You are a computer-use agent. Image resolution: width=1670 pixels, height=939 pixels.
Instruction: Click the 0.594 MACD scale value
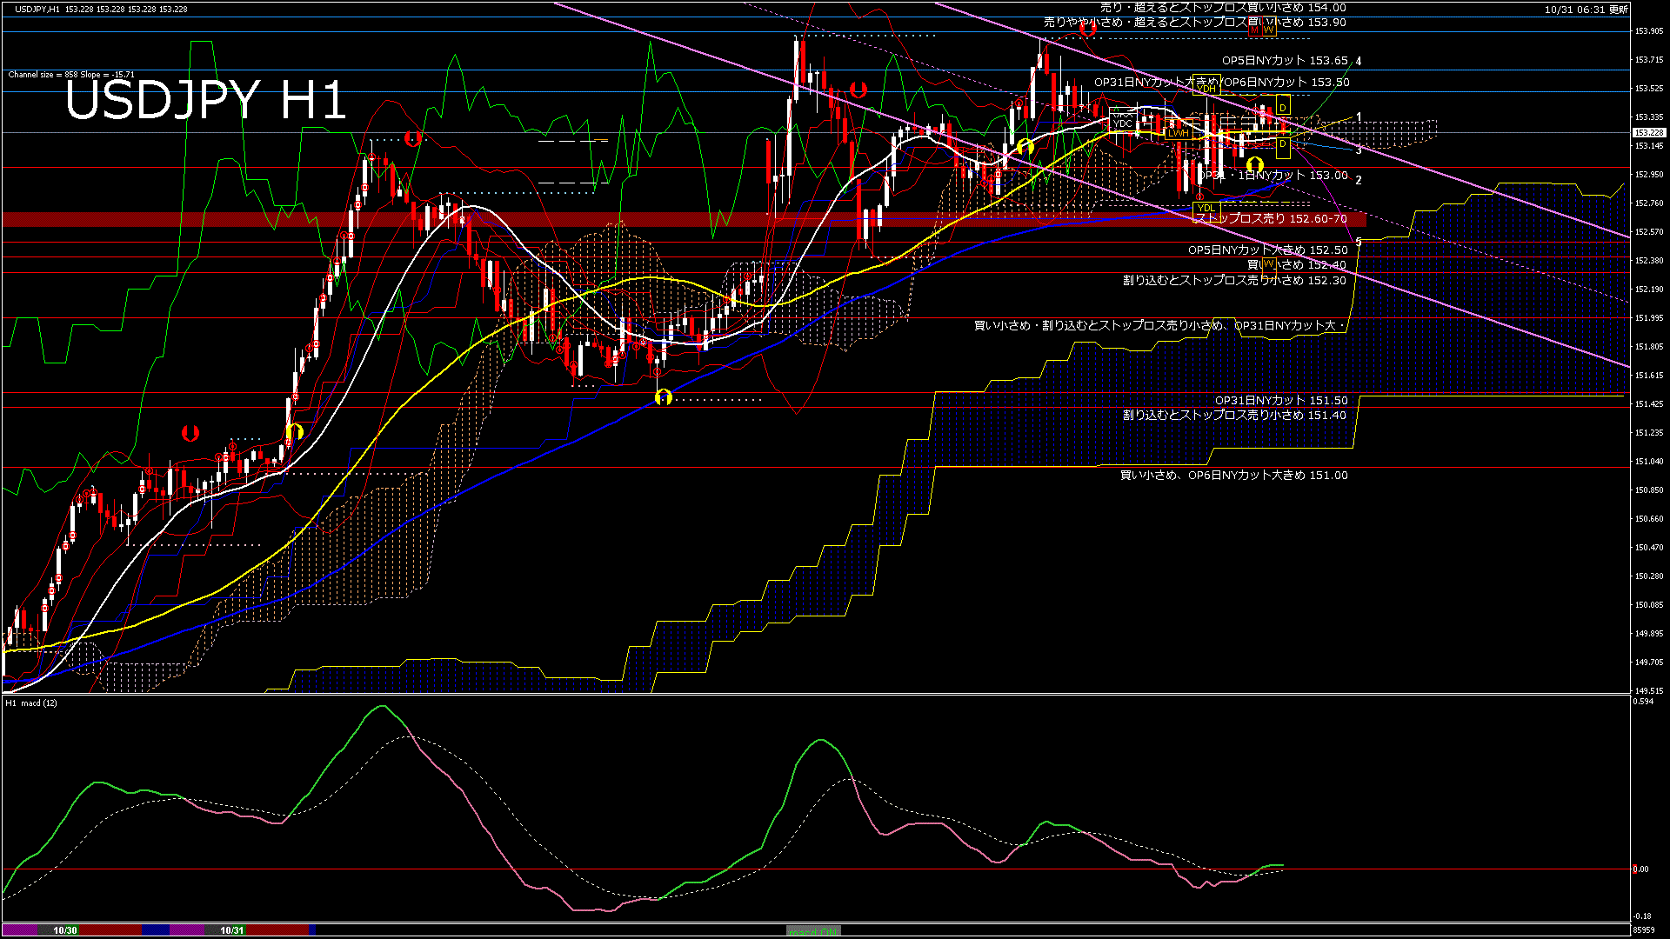coord(1644,702)
